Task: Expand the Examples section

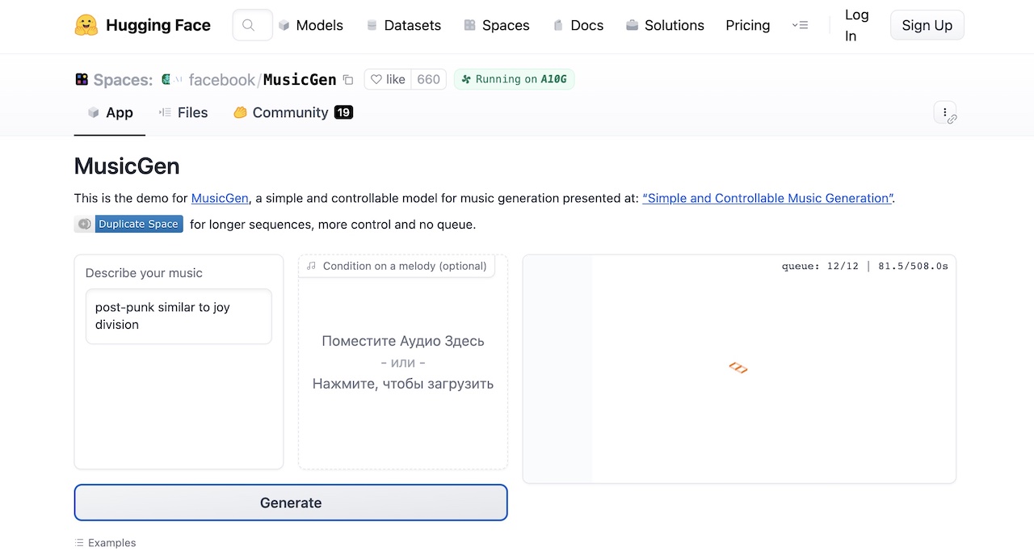Action: click(x=105, y=543)
